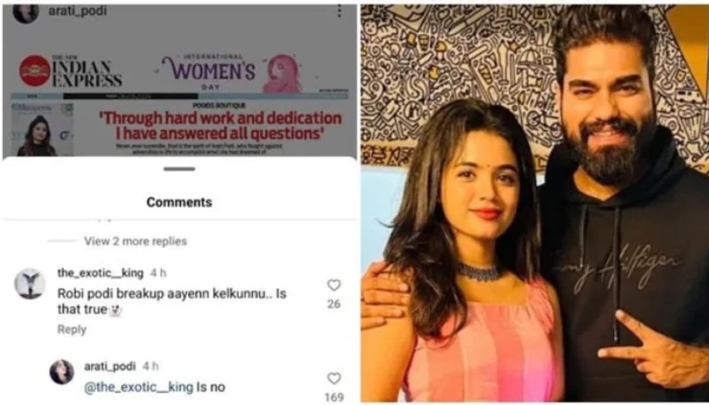The width and height of the screenshot is (709, 405).
Task: Tap arati_podi's avatar beside the reply
Action: (x=61, y=372)
